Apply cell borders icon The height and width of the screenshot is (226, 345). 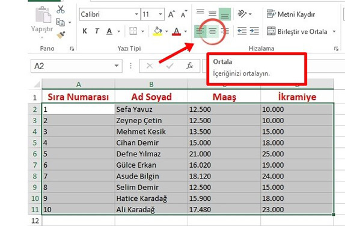[x=133, y=31]
